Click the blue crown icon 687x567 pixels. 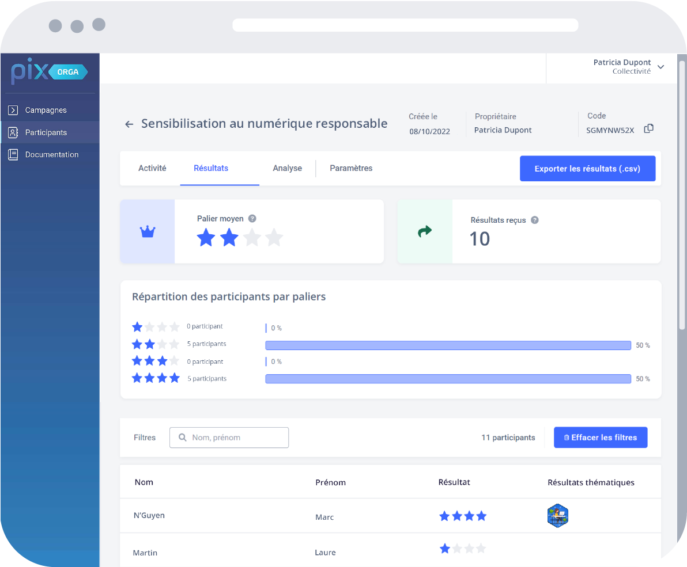pos(148,232)
